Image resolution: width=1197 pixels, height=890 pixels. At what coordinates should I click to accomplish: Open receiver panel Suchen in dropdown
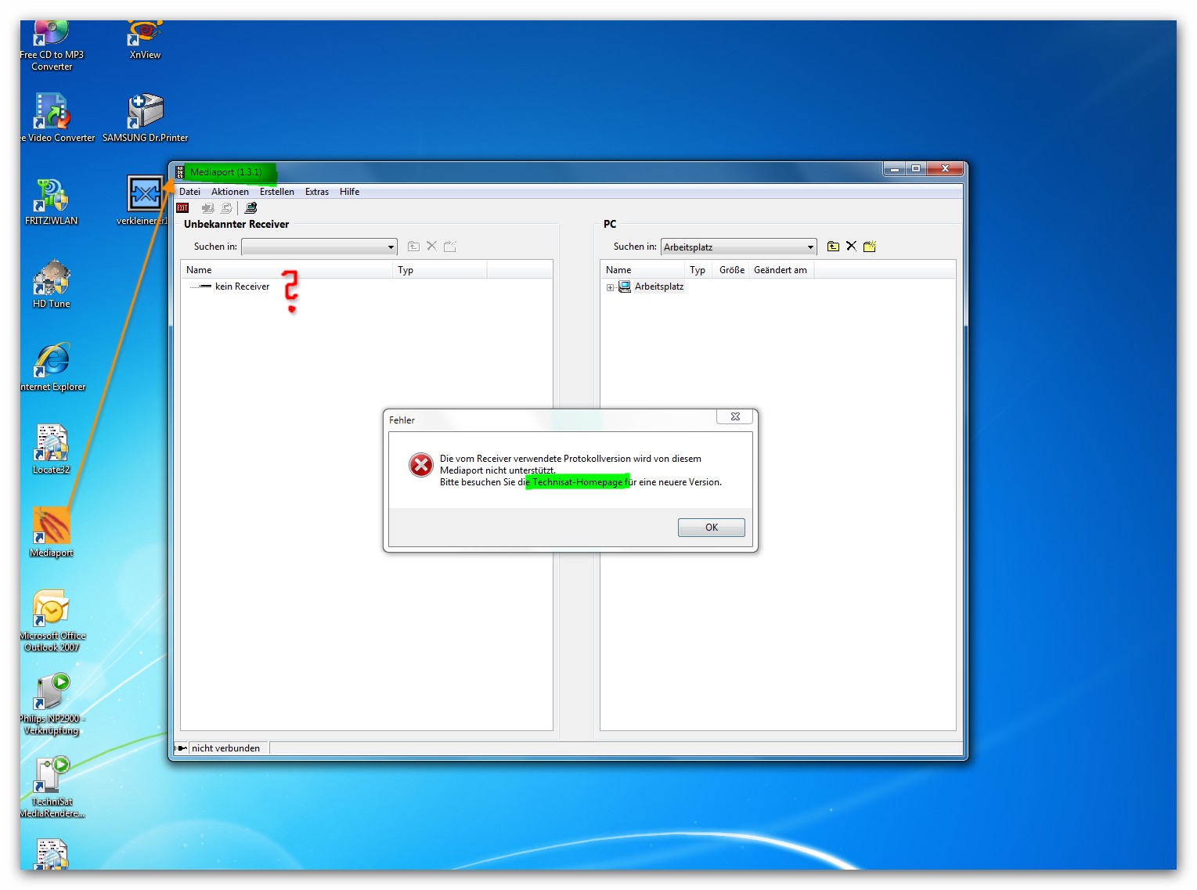pos(319,247)
